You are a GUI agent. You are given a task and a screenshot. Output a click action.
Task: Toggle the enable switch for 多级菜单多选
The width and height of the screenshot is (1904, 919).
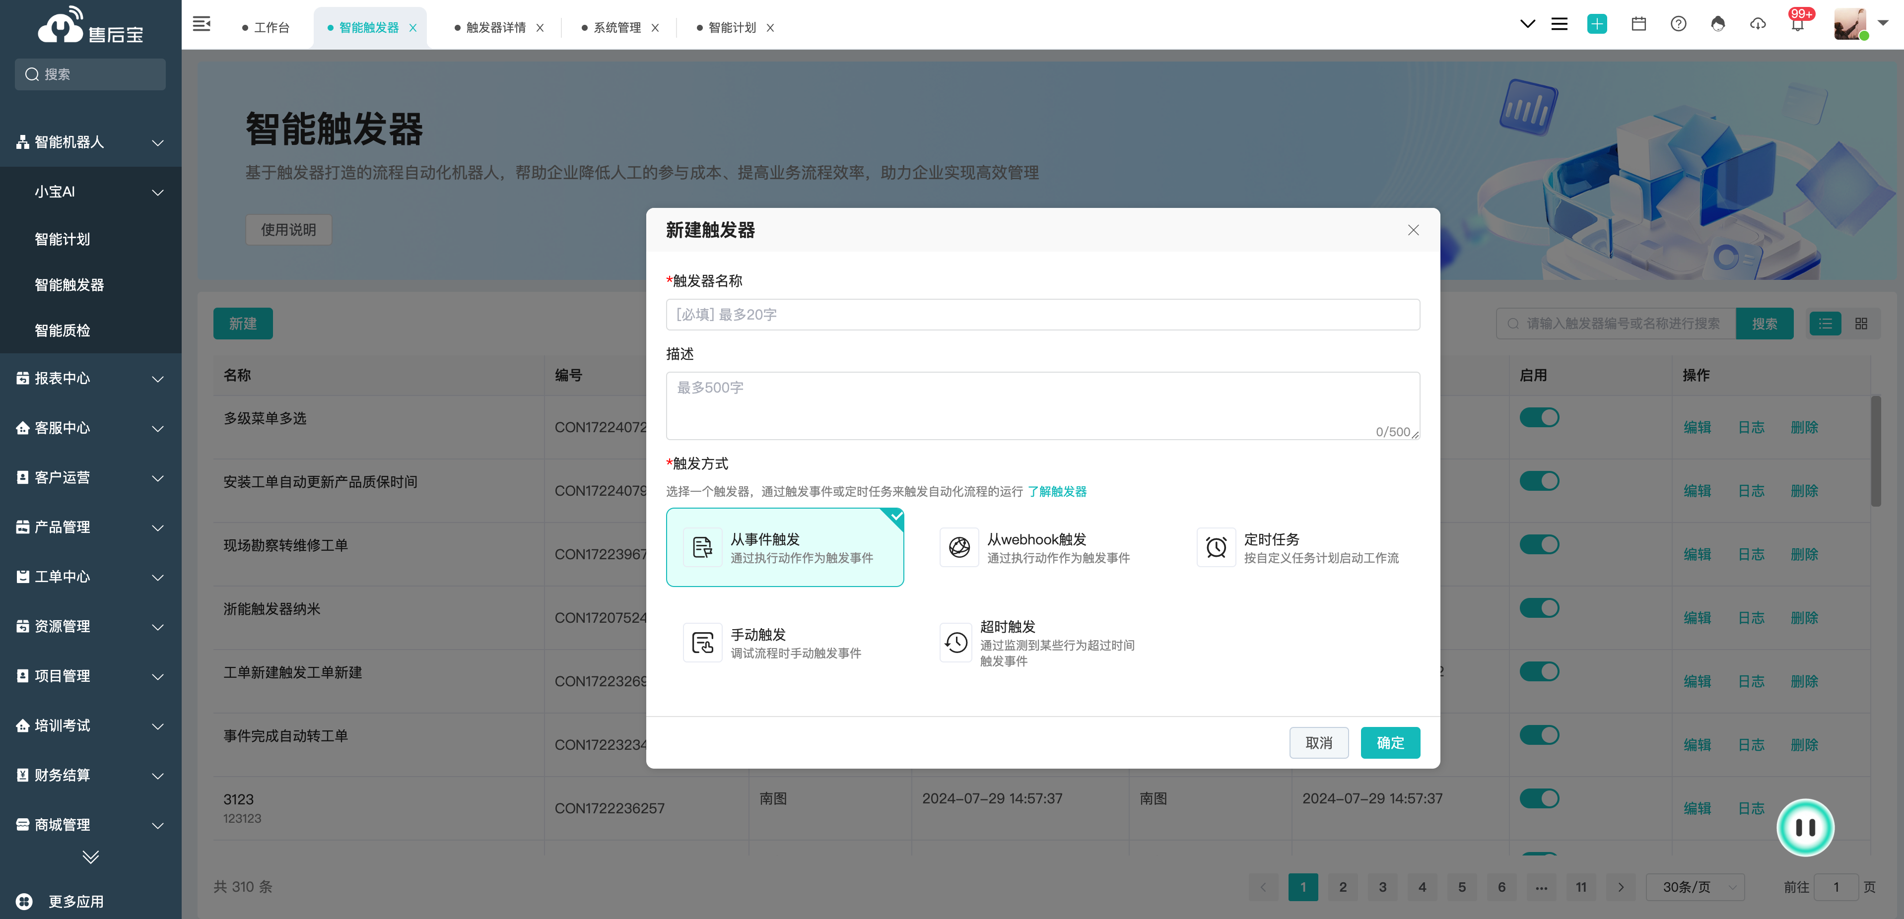pyautogui.click(x=1539, y=417)
